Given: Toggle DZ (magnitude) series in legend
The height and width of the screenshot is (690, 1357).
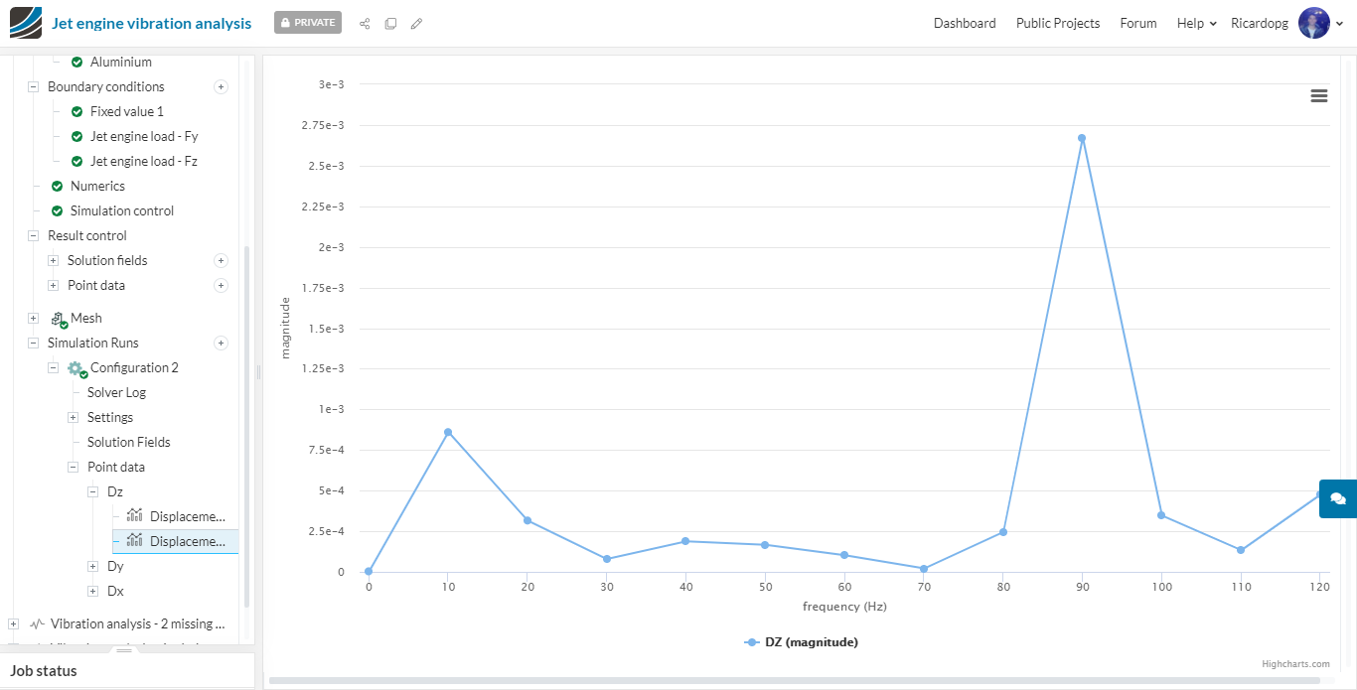Looking at the screenshot, I should 801,642.
